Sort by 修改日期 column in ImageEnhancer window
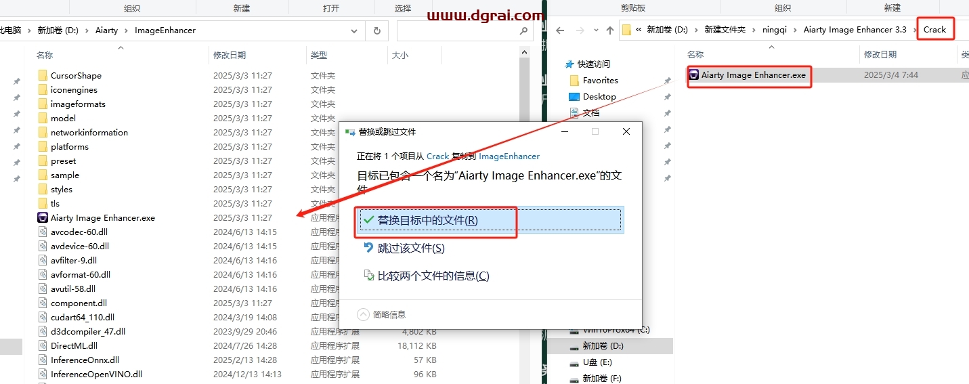The width and height of the screenshot is (969, 384). coord(230,56)
